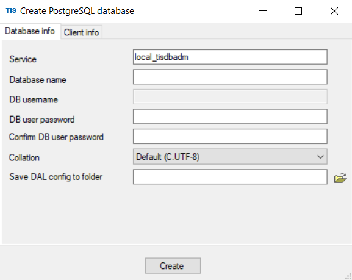Screen dimensions: 352x280
Task: Click the TIS application icon in title bar
Action: tap(11, 10)
